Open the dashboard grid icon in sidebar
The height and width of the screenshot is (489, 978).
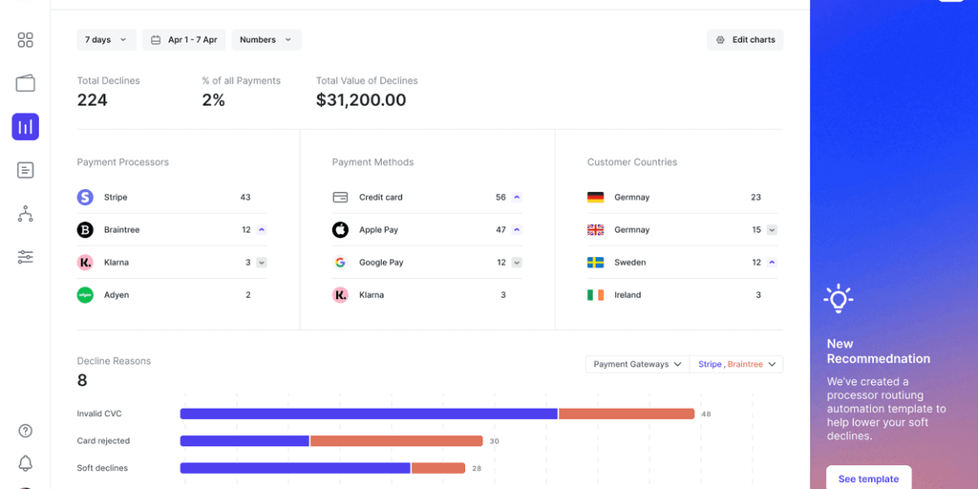pyautogui.click(x=26, y=40)
